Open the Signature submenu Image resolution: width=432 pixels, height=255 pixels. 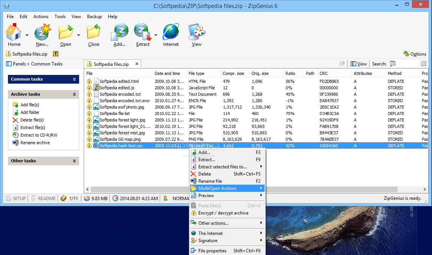227,240
